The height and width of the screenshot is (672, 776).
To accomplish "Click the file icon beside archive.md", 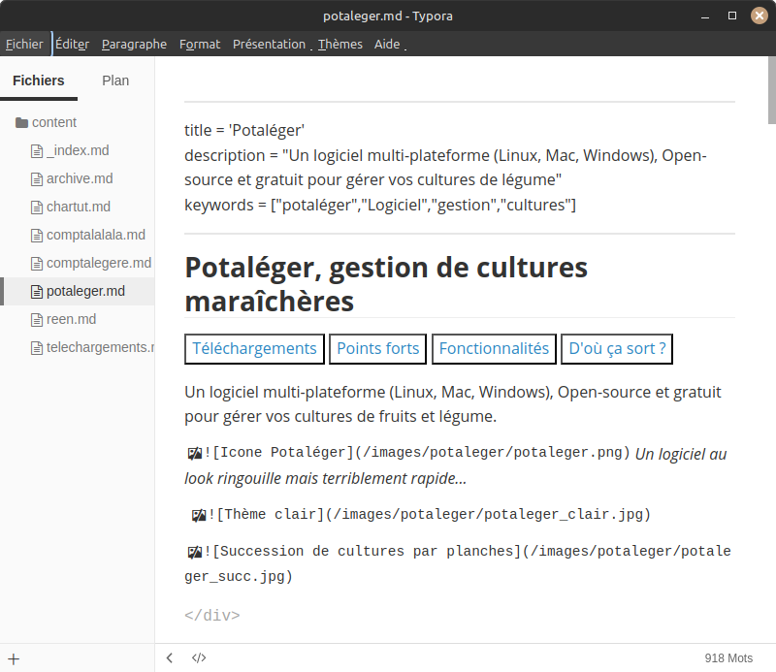I will coord(37,179).
